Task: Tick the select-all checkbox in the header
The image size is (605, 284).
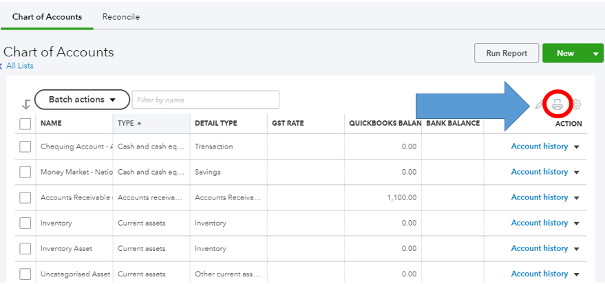Action: pos(25,124)
